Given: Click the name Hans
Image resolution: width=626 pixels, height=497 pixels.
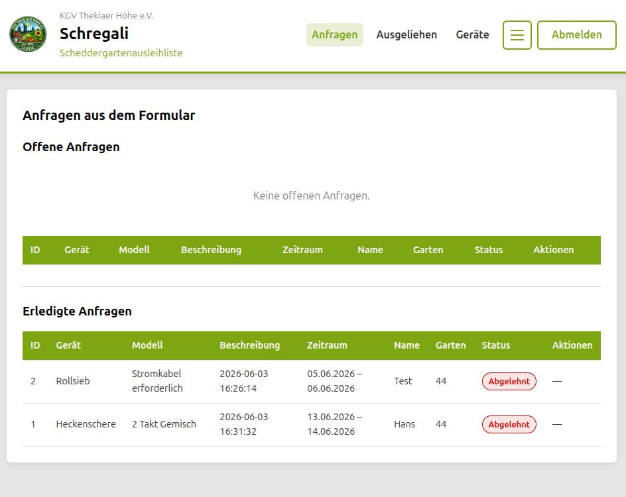Looking at the screenshot, I should point(405,424).
